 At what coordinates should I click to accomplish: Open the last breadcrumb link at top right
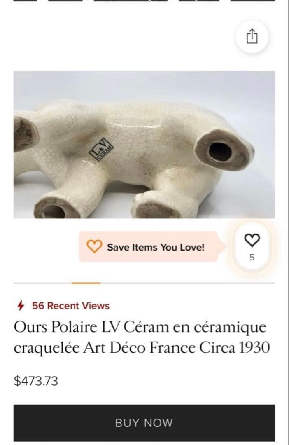pyautogui.click(x=253, y=0)
